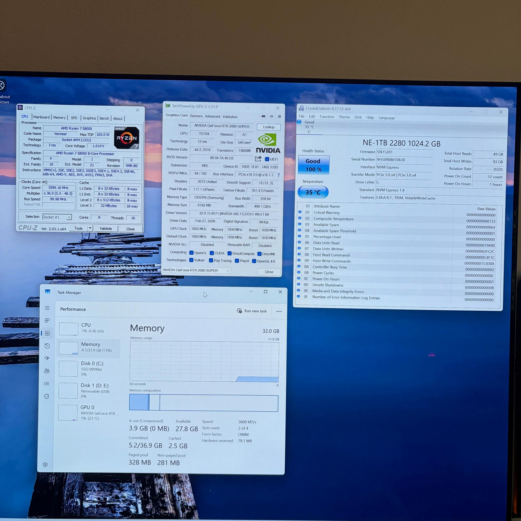Open the Tools dropdown arrow in CPU-Z
This screenshot has height=521, width=521.
point(90,228)
